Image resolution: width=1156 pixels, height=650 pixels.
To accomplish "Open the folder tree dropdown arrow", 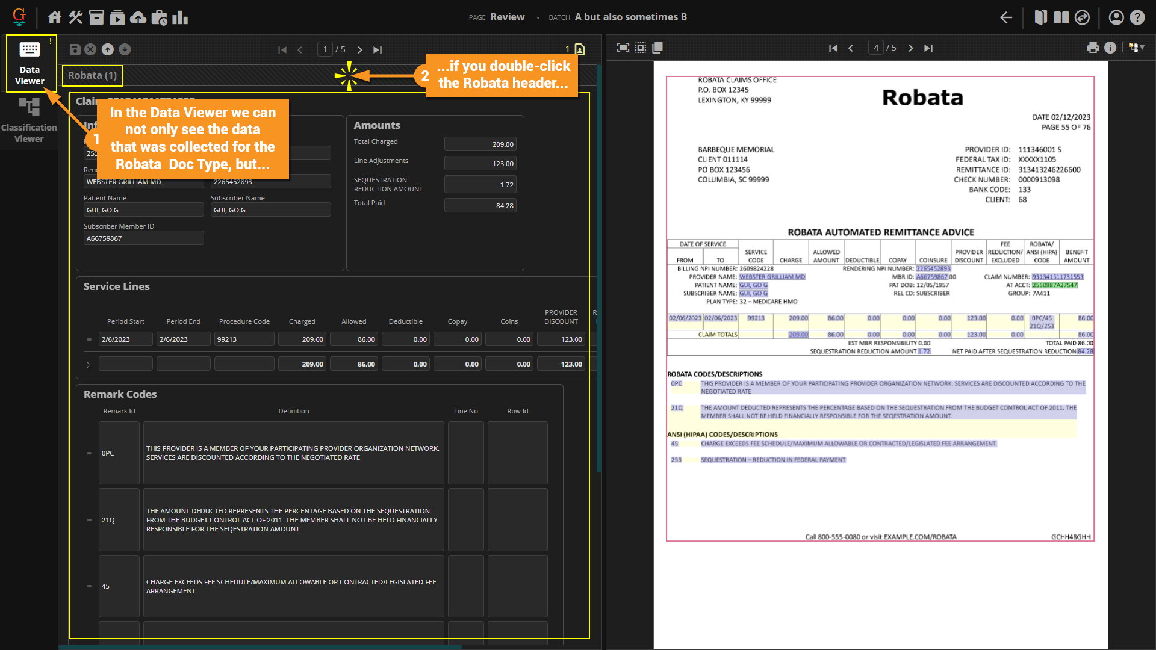I will (x=1142, y=48).
